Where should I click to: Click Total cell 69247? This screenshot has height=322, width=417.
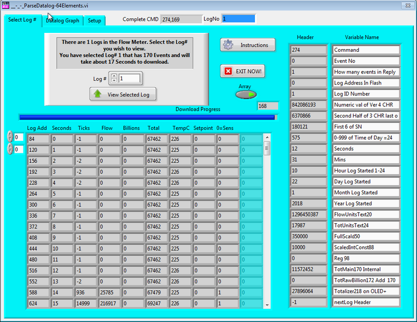click(157, 303)
